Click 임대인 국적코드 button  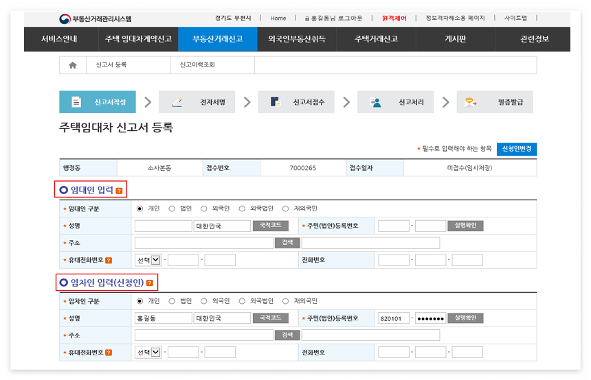pyautogui.click(x=270, y=226)
